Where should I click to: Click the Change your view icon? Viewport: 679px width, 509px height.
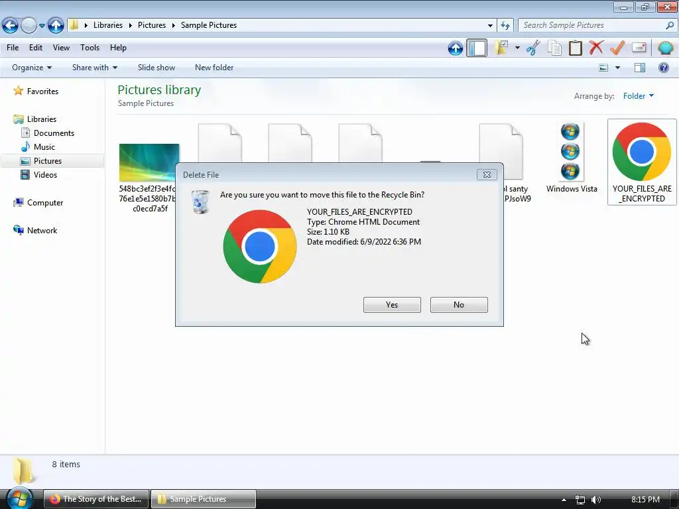603,68
